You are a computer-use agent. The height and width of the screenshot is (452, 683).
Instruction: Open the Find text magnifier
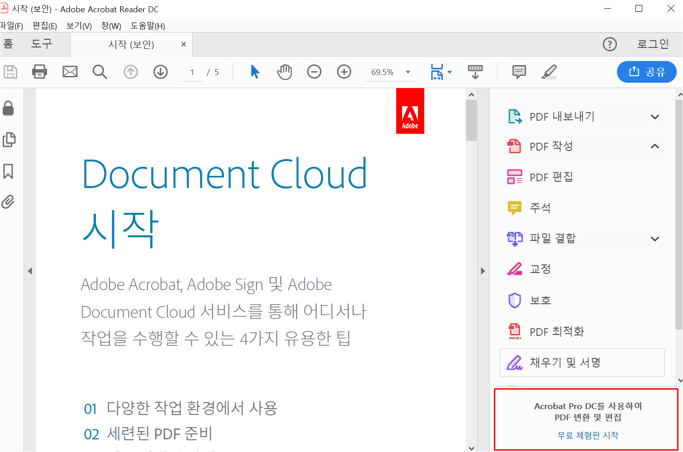100,72
